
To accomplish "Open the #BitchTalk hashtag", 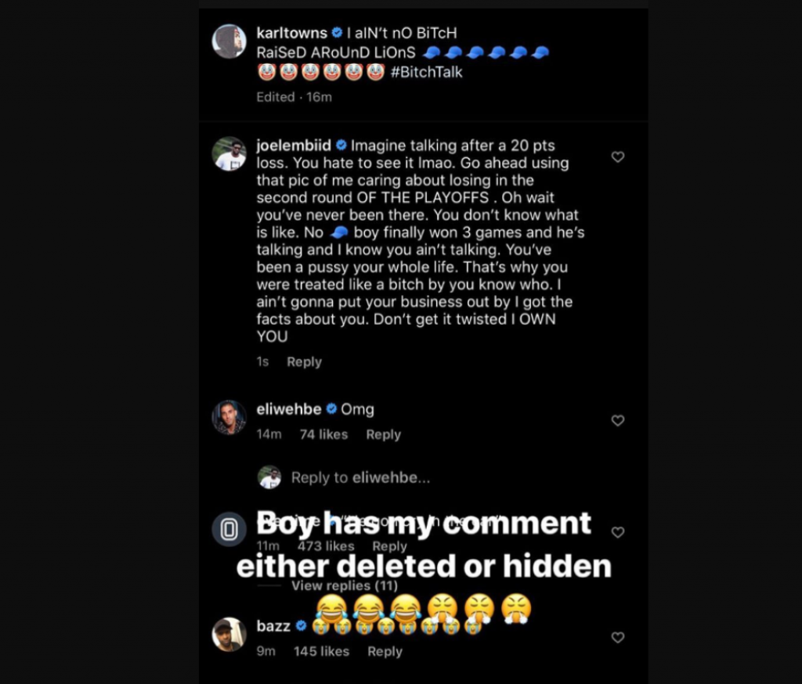I will [x=426, y=72].
